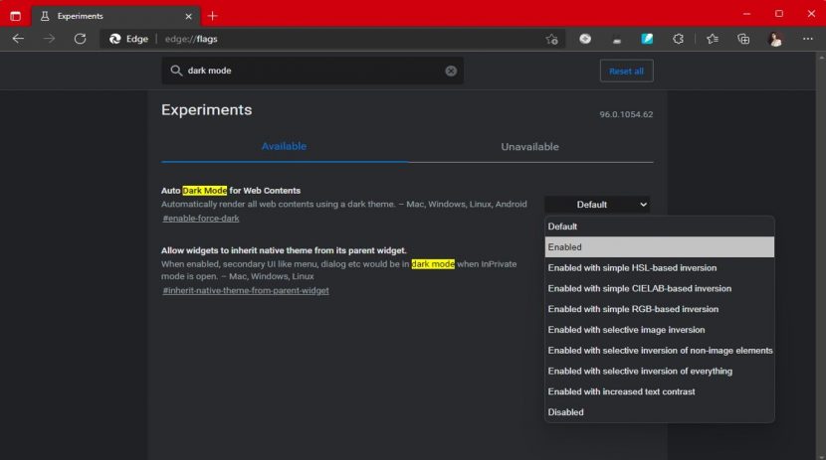Screen dimensions: 826x460
Task: Open the #enable-force-dark link
Action: (x=201, y=219)
